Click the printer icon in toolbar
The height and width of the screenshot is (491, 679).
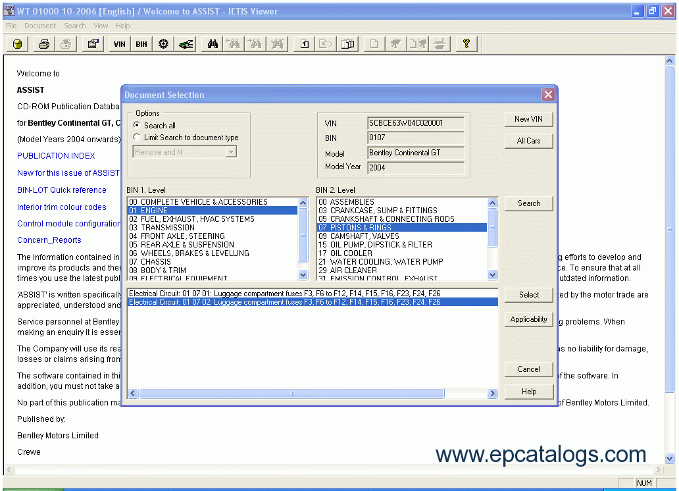pos(43,44)
